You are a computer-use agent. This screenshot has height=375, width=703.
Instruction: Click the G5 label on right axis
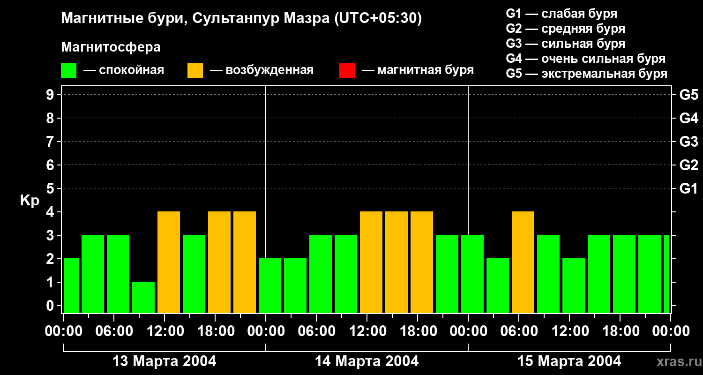(688, 95)
